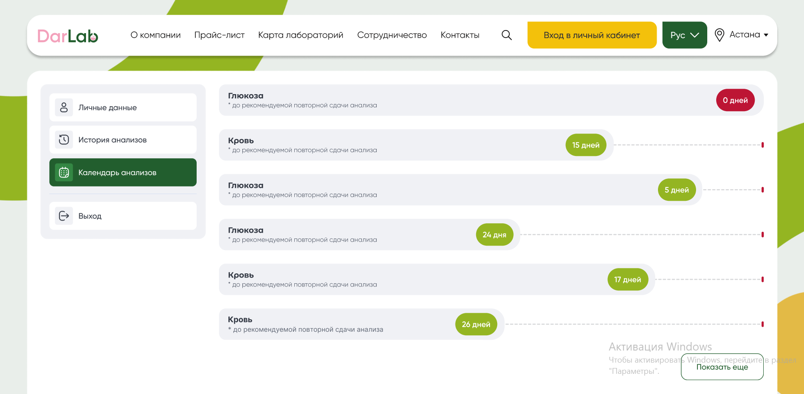The image size is (804, 394).
Task: Select the 24 дня badge
Action: (x=494, y=235)
